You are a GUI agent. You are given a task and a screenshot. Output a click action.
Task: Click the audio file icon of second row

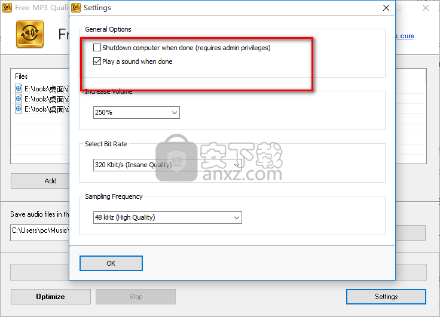click(x=19, y=99)
